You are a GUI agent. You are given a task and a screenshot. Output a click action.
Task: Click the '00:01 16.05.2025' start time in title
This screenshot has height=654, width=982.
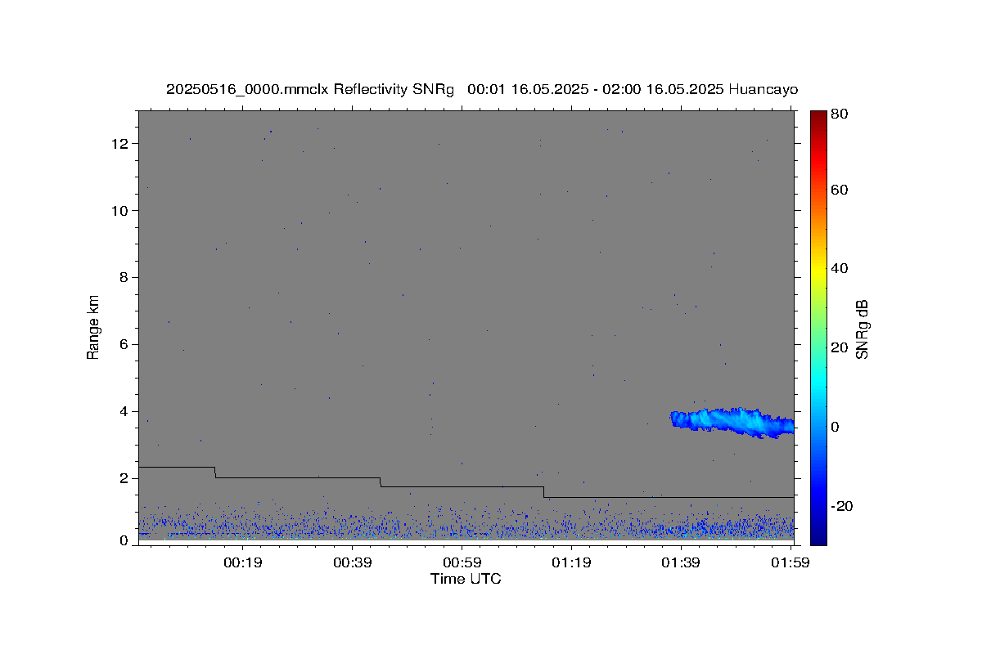[527, 90]
